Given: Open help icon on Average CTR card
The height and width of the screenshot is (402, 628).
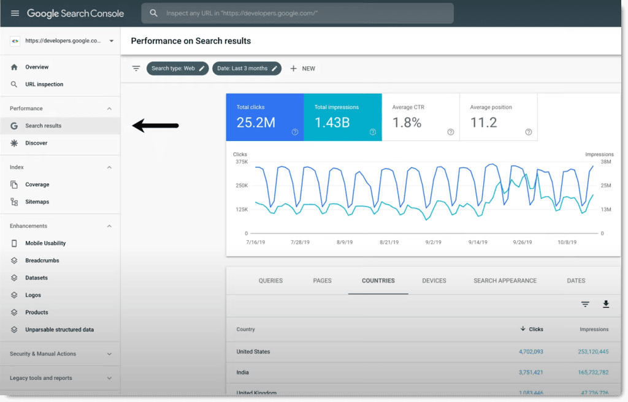Looking at the screenshot, I should [x=451, y=132].
